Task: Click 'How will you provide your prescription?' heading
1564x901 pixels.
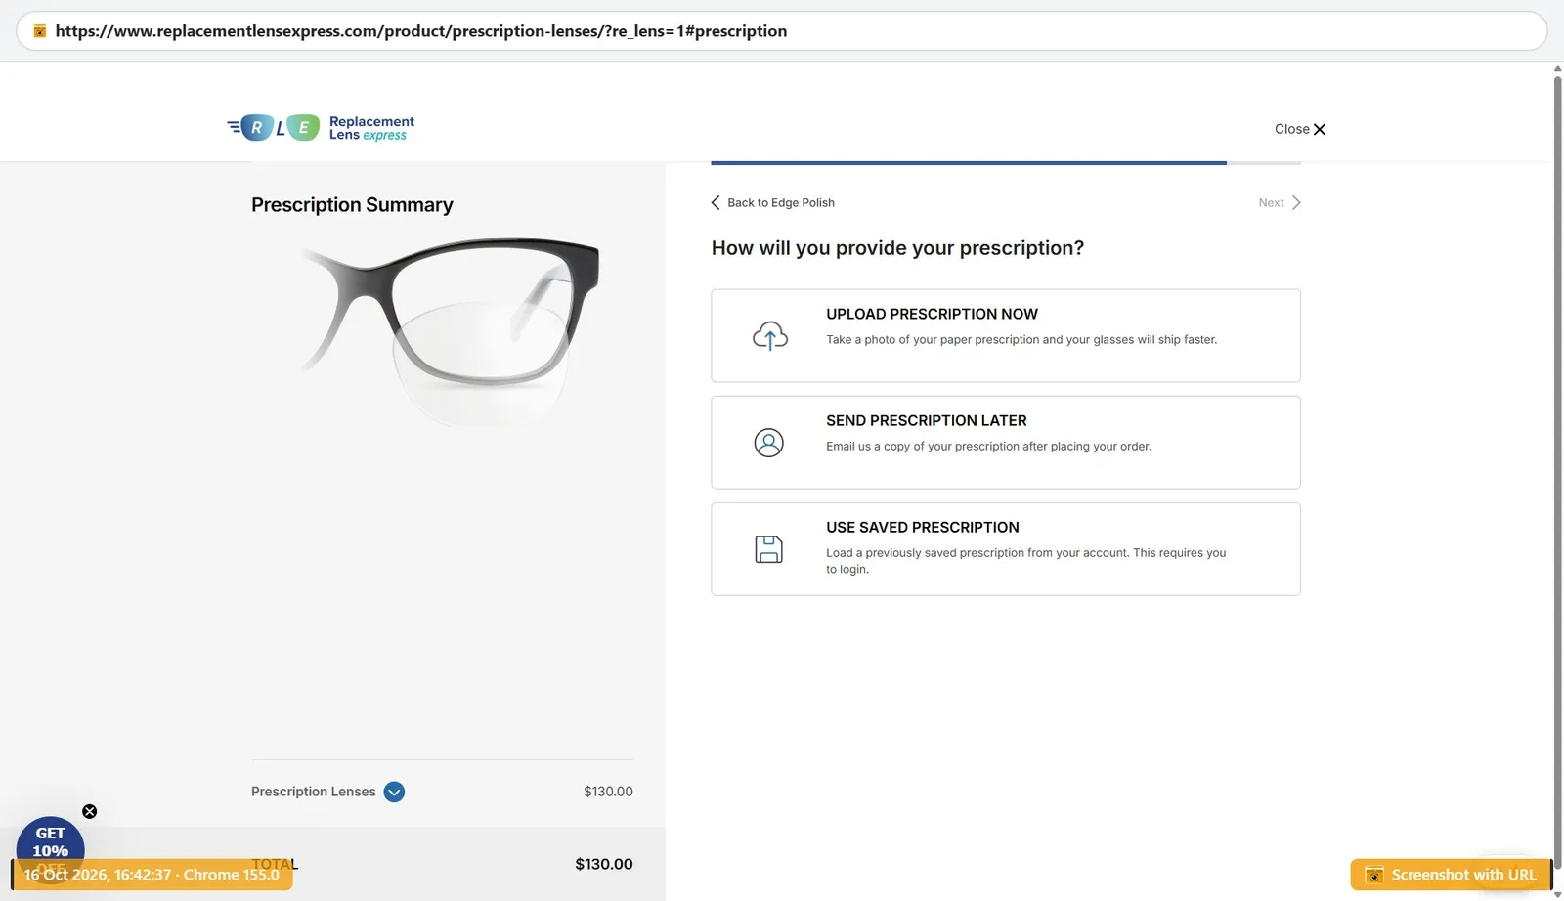Action: click(897, 248)
